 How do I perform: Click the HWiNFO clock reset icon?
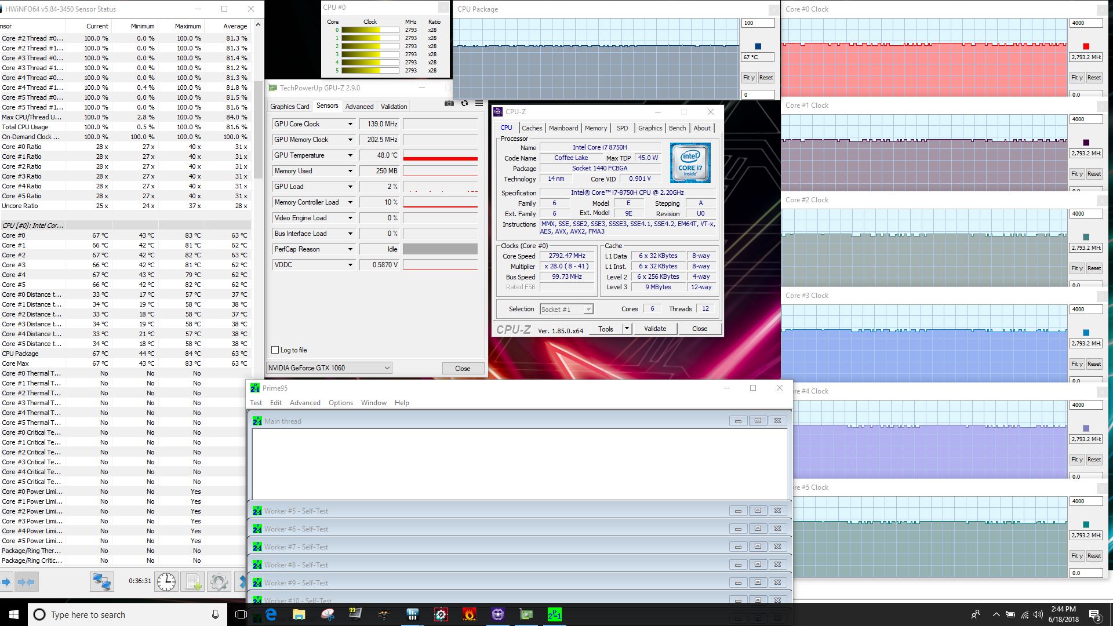tap(166, 581)
